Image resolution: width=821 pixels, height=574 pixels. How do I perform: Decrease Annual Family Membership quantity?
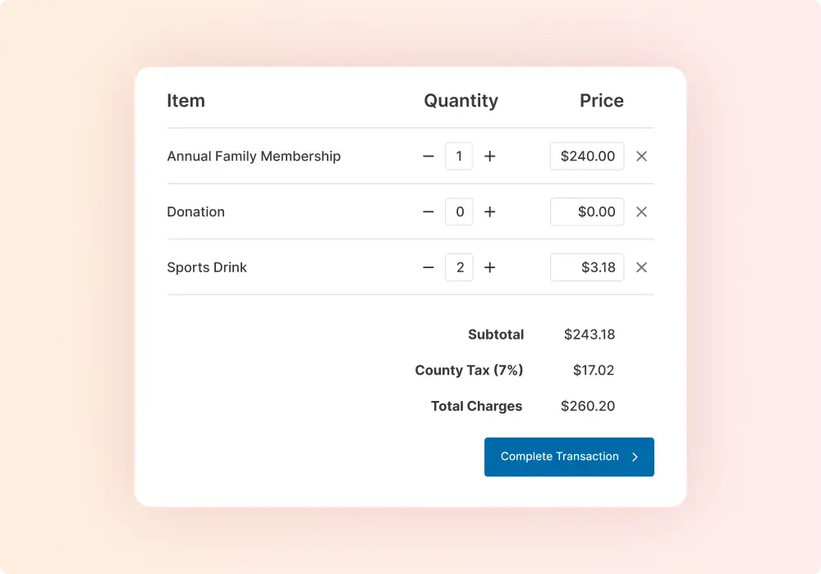428,156
